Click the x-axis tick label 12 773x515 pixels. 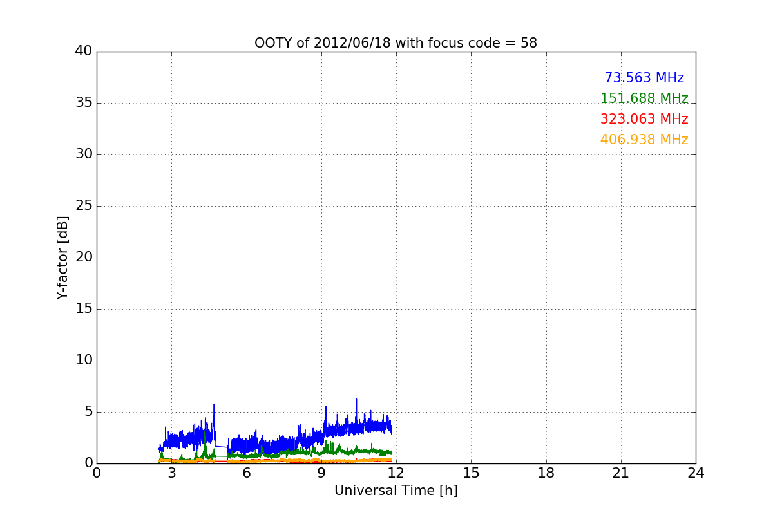tap(396, 473)
